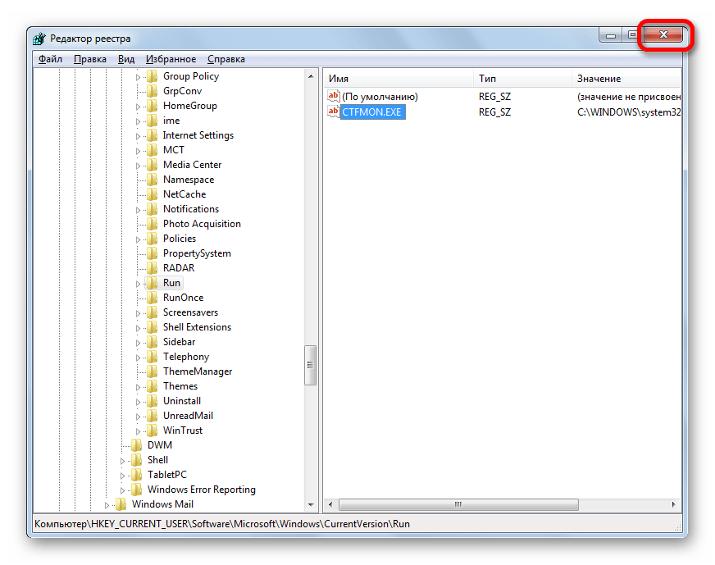Select the (По умолчанию) value name

click(380, 97)
